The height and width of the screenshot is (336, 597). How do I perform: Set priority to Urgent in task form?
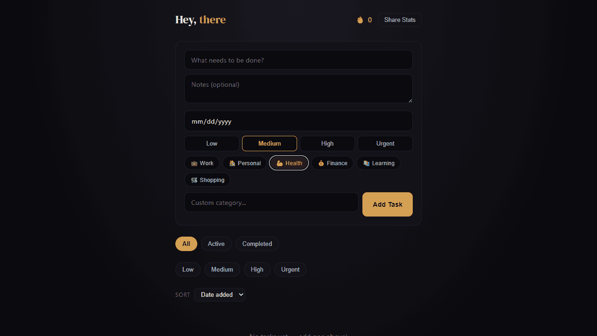tap(385, 144)
